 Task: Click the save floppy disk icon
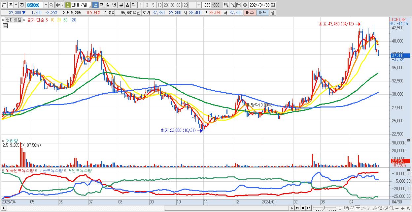pyautogui.click(x=239, y=5)
